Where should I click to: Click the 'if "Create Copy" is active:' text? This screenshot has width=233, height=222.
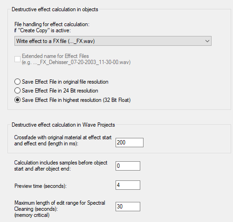(42, 30)
